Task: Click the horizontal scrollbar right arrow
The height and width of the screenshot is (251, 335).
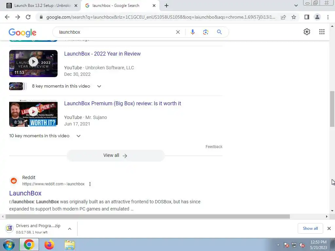Action: [x=327, y=217]
